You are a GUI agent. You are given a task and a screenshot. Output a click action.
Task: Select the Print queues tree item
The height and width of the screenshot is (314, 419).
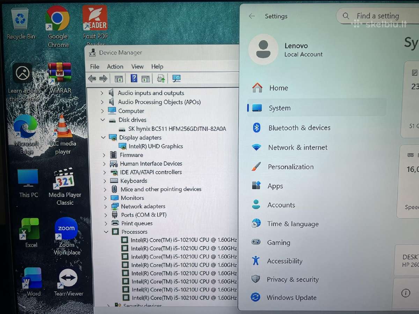132,223
